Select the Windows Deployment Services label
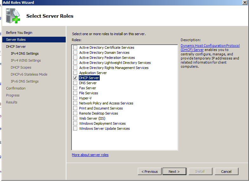The width and height of the screenshot is (249, 182). pyautogui.click(x=102, y=123)
